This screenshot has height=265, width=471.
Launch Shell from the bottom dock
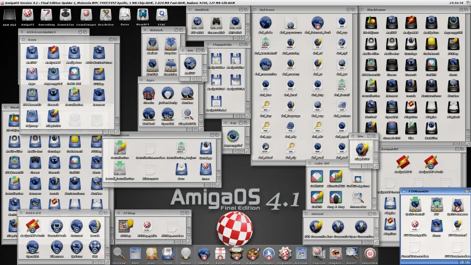point(135,253)
